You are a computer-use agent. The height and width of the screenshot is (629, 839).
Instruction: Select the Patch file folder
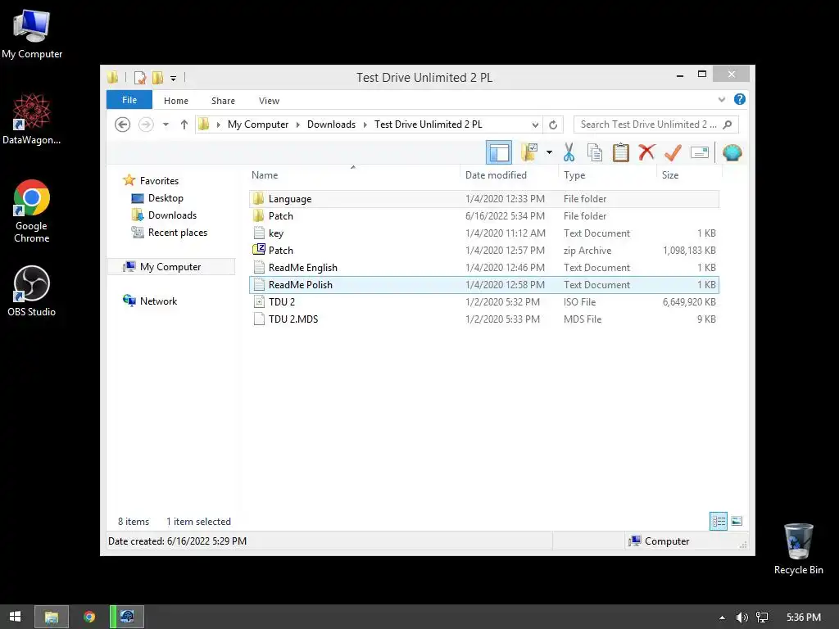point(483,215)
